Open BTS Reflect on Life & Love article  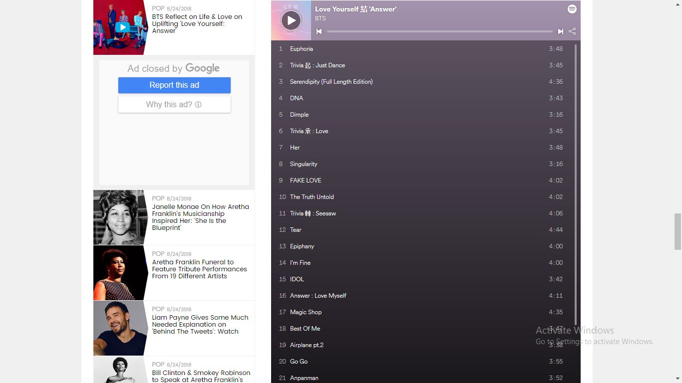click(x=197, y=23)
